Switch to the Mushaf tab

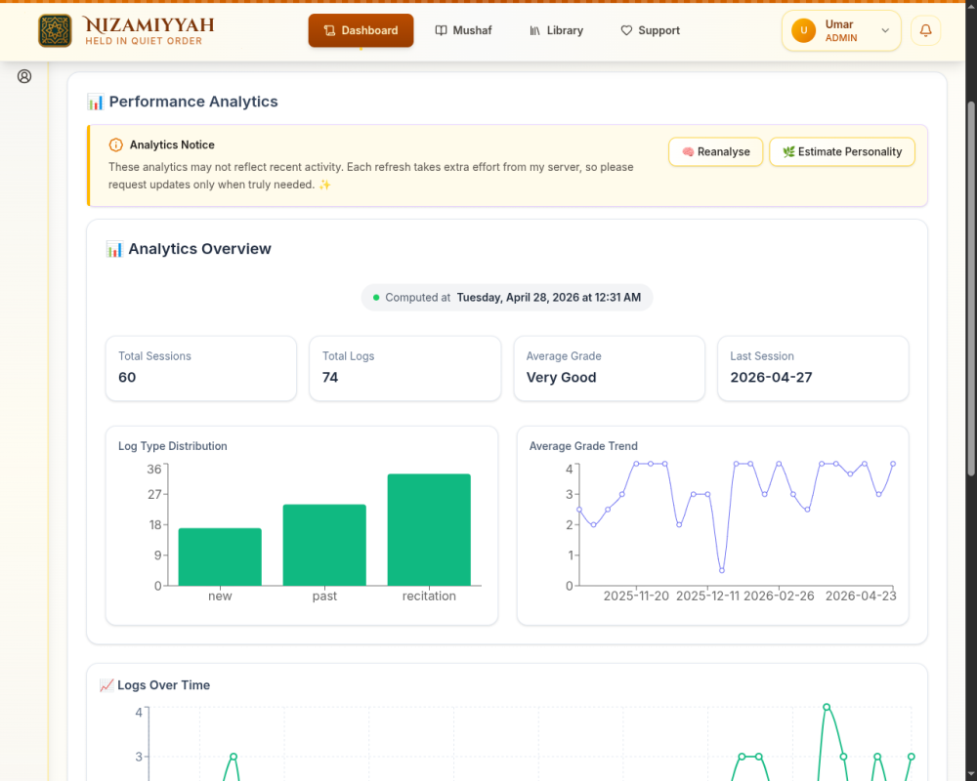pyautogui.click(x=463, y=30)
